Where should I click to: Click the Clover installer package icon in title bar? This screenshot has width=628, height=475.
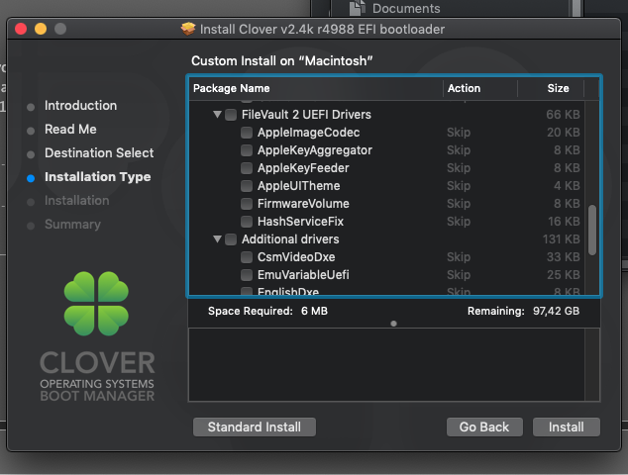[188, 29]
